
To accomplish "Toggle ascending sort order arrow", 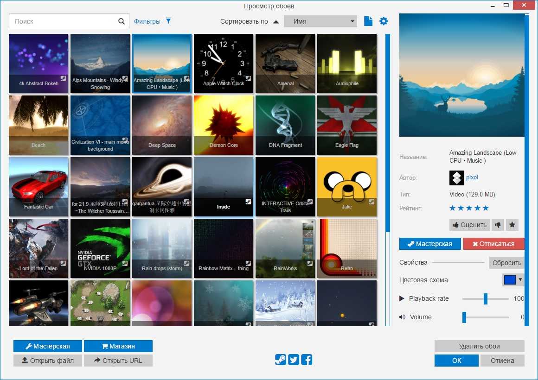I will click(276, 22).
